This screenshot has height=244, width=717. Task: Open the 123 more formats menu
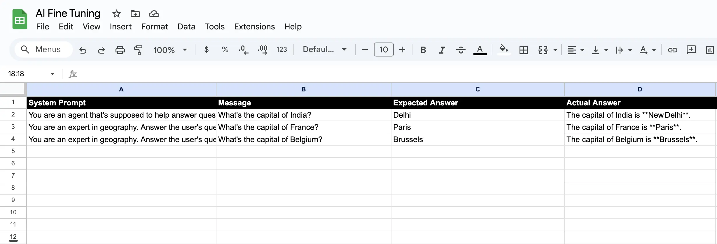point(281,49)
